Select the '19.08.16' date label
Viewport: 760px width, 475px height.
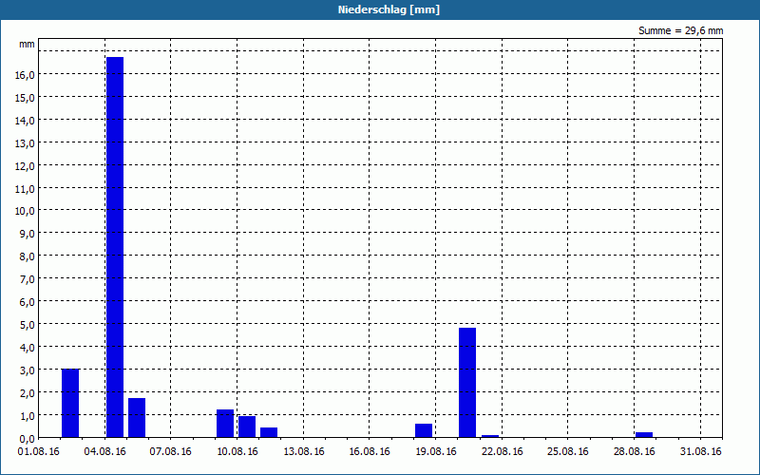pos(436,452)
